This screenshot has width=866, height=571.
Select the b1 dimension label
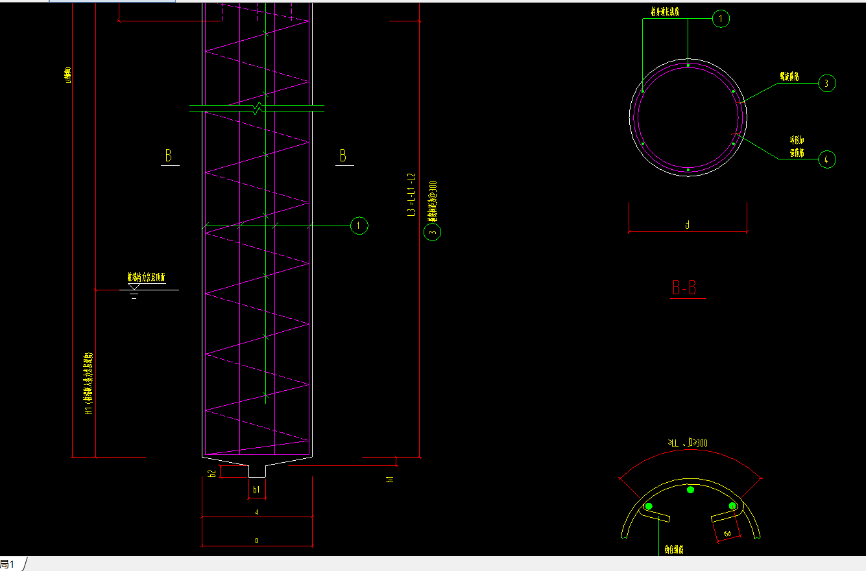click(x=256, y=490)
